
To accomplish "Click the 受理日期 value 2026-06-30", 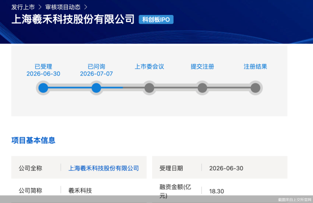I will (226, 168).
